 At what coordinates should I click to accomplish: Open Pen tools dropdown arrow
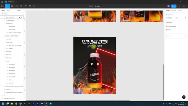point(23,6)
